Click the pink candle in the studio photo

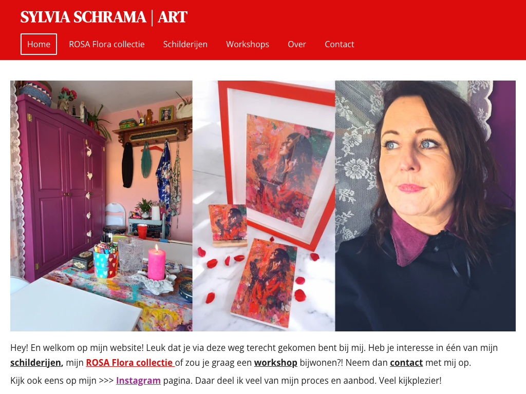point(157,263)
